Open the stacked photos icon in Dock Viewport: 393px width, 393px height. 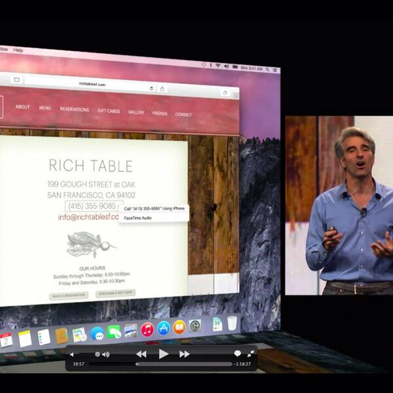coord(131,331)
